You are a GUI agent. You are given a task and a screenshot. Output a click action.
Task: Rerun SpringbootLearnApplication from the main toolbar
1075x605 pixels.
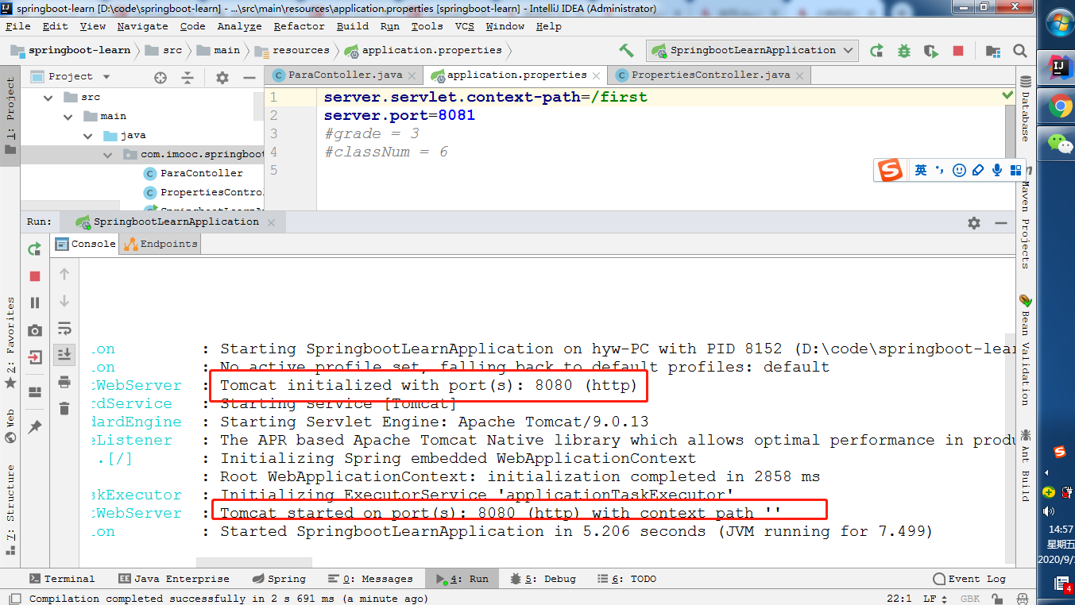[876, 50]
